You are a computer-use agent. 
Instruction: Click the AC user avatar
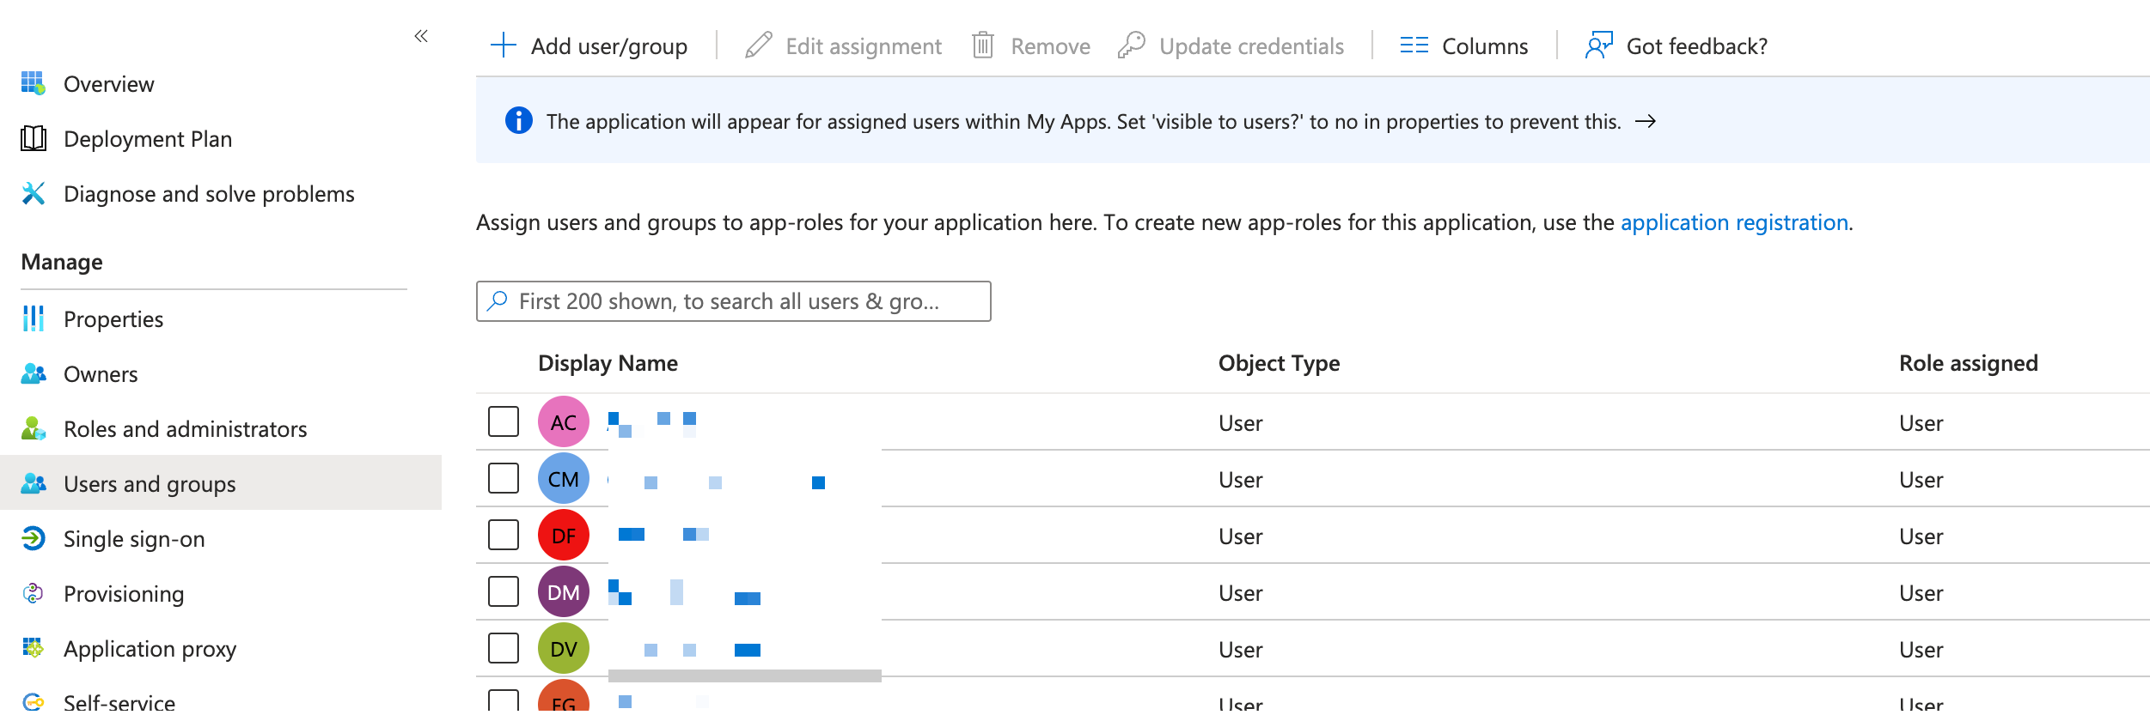pyautogui.click(x=563, y=421)
